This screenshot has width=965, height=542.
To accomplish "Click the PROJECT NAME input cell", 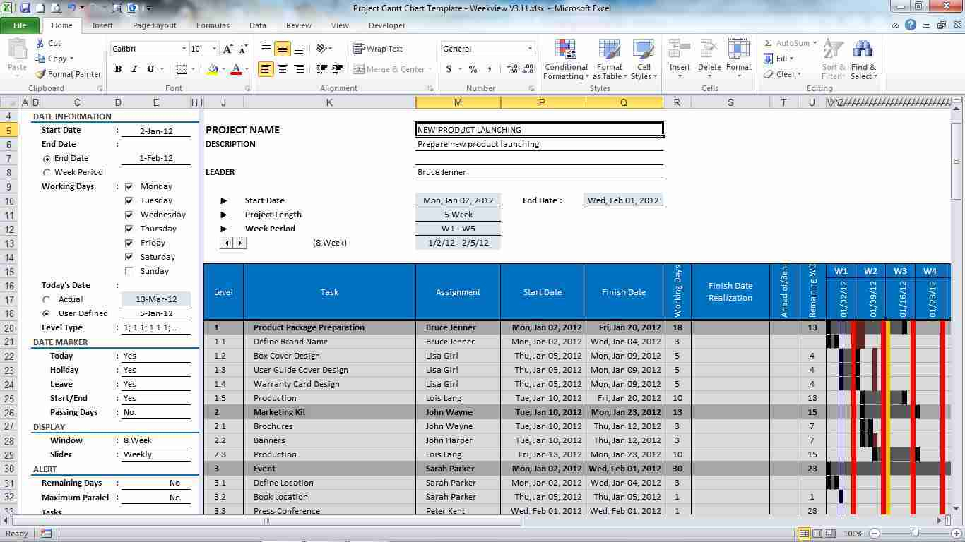I will coord(538,129).
